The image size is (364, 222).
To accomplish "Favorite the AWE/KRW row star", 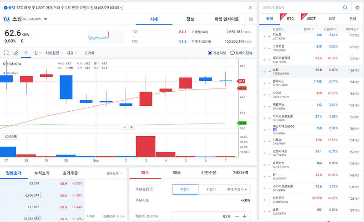I will [264, 60].
